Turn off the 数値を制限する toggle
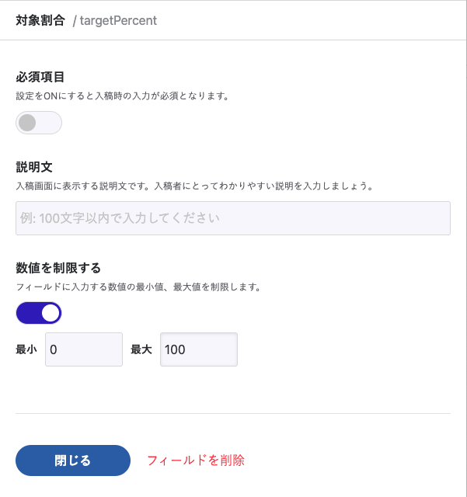This screenshot has width=467, height=497. pyautogui.click(x=38, y=313)
